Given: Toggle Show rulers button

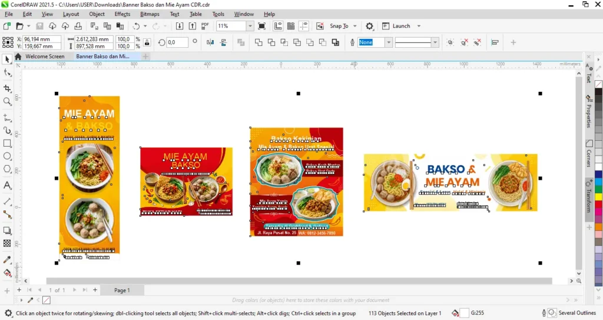Looking at the screenshot, I should tap(278, 26).
